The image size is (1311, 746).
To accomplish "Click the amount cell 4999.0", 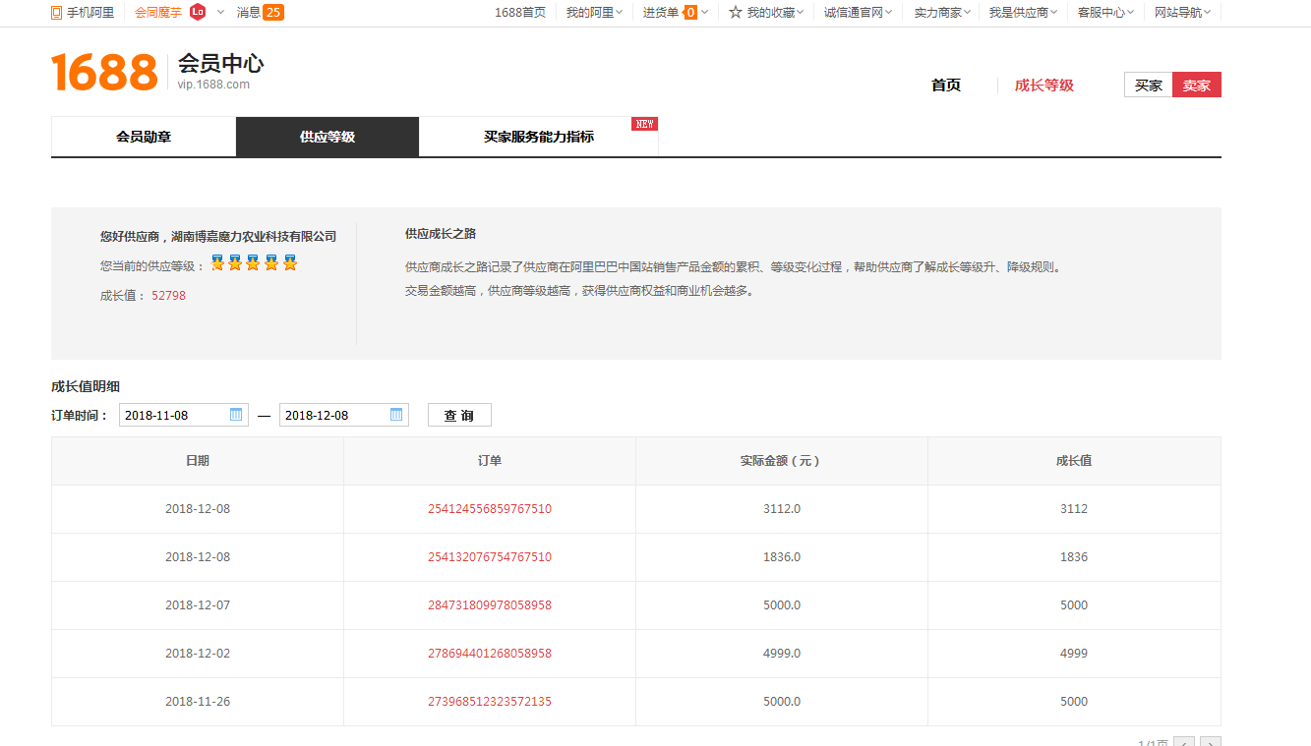I will (x=782, y=654).
